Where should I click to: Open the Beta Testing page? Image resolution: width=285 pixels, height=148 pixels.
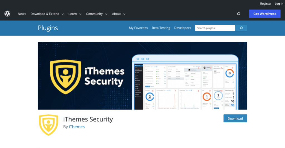161,28
